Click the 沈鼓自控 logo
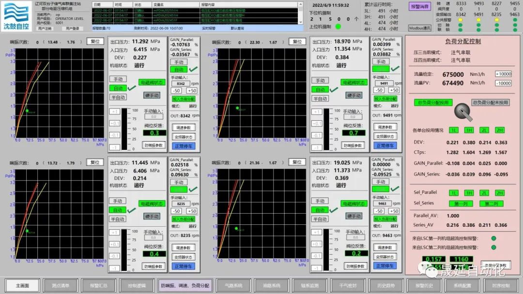This screenshot has width=523, height=294. coord(15,16)
